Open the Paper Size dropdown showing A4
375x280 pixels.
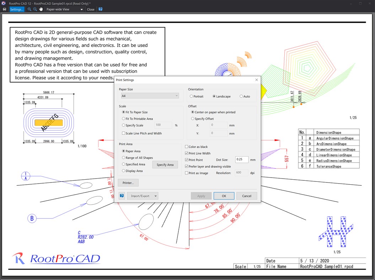(149, 95)
